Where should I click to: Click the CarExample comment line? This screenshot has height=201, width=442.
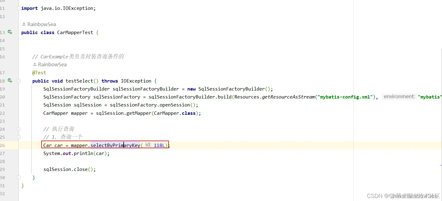78,56
